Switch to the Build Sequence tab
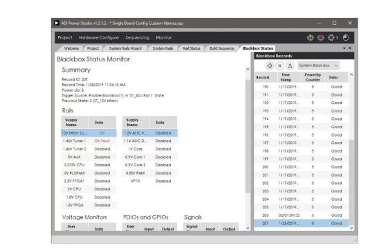Screen dimensions: 388x249 coord(222,48)
